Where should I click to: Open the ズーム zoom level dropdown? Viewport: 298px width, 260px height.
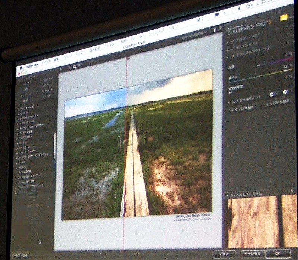(194, 35)
